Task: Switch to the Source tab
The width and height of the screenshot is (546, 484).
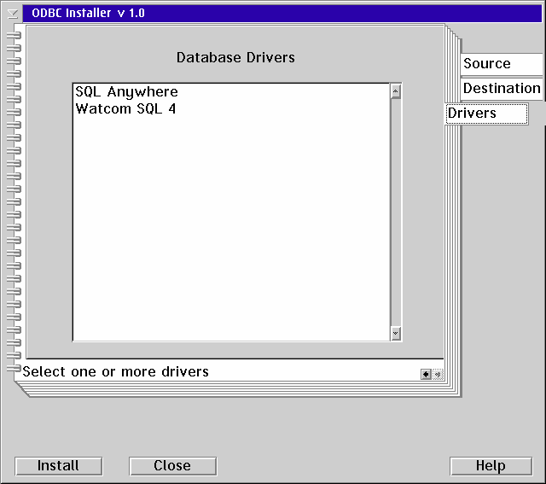Action: [501, 64]
